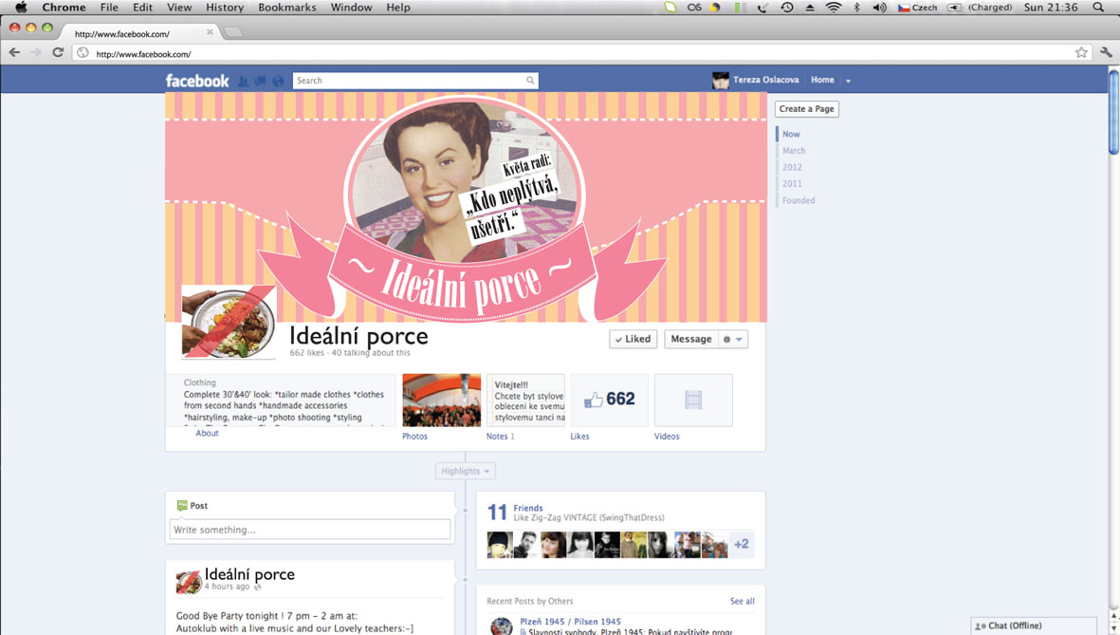Viewport: 1120px width, 635px height.
Task: Click the 662 likes thumbs-up tile
Action: (x=609, y=399)
